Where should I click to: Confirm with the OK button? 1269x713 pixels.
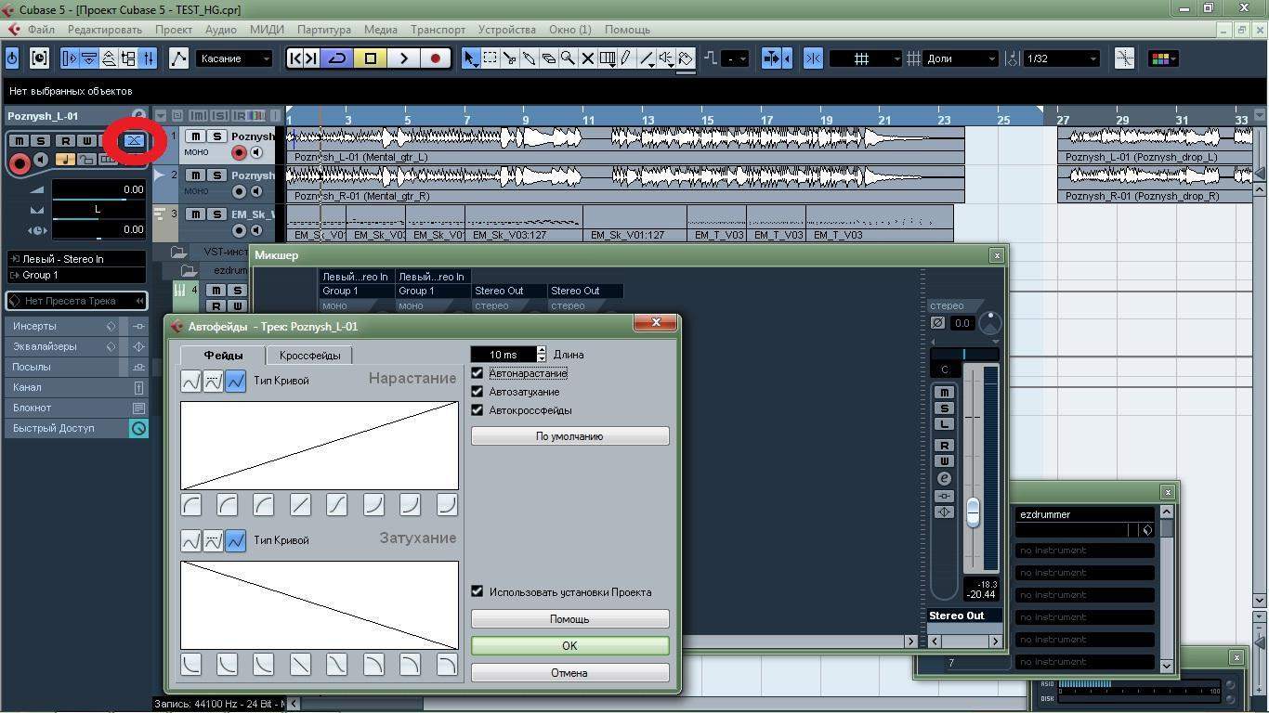(569, 646)
